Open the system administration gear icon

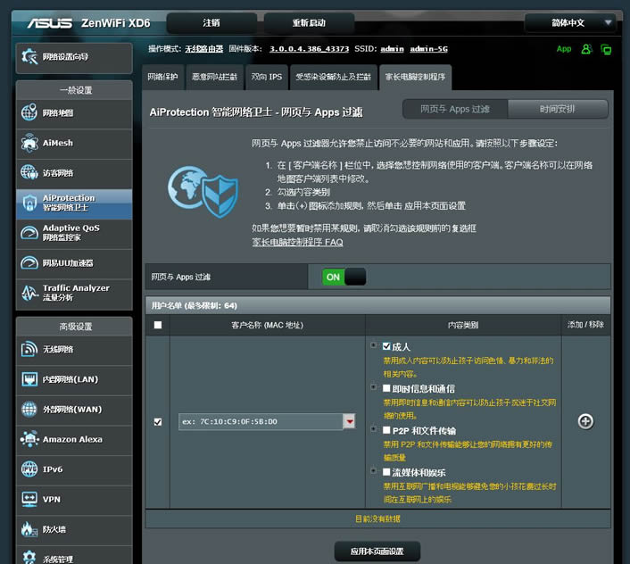point(29,557)
